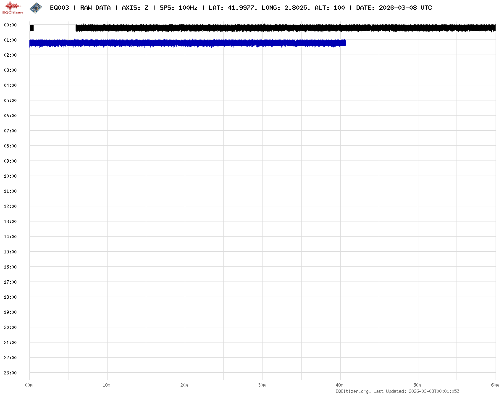
Task: Click the 10m minute axis label
Action: click(107, 385)
